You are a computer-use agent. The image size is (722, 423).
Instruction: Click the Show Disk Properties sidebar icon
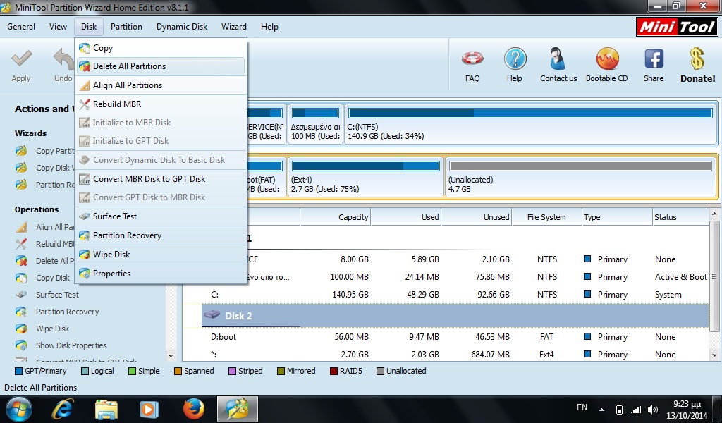pyautogui.click(x=21, y=345)
